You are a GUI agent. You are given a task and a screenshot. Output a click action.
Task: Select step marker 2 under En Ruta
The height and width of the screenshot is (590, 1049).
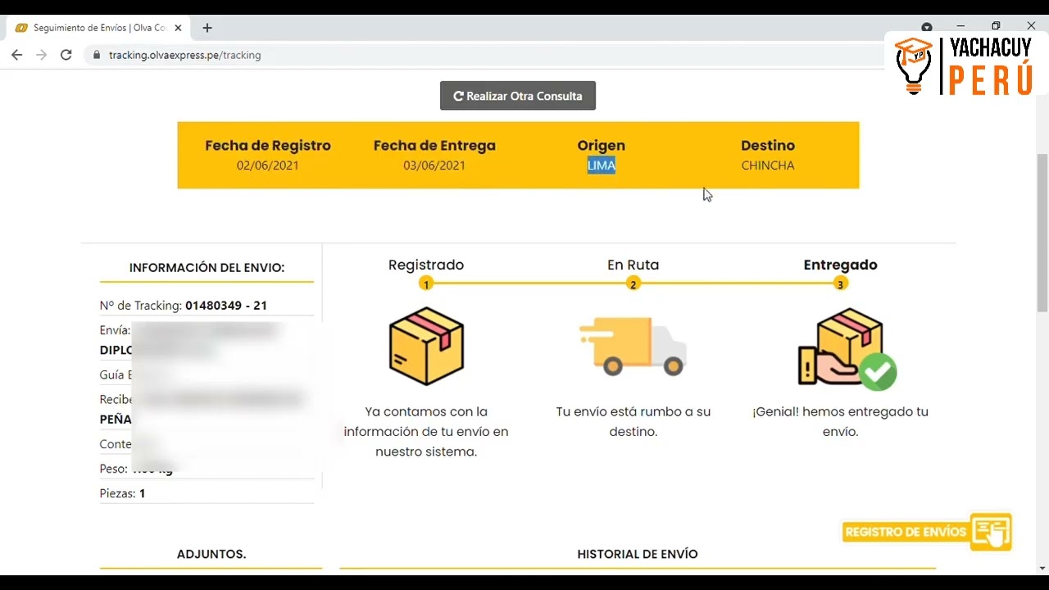(633, 284)
